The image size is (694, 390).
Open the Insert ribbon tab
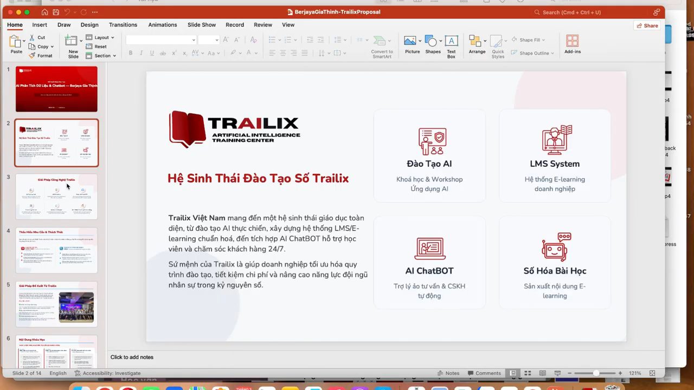(40, 25)
